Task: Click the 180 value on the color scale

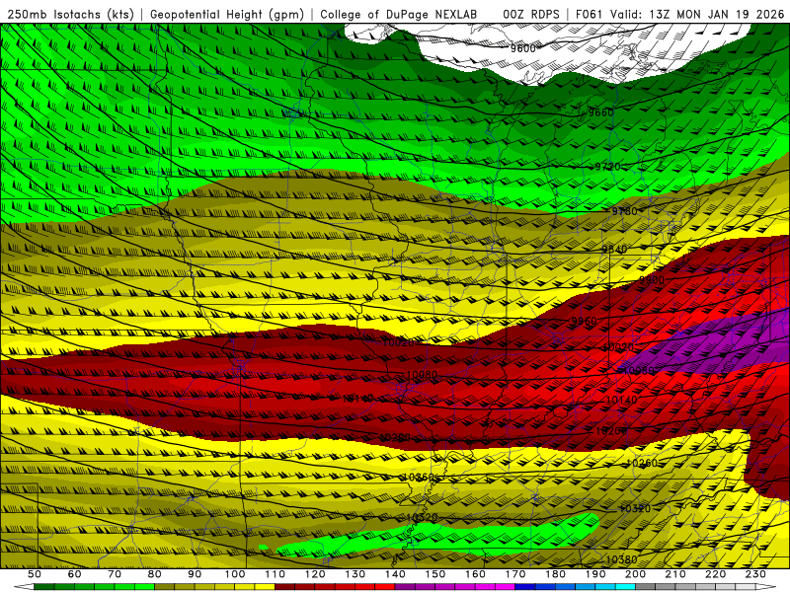Action: [x=555, y=574]
